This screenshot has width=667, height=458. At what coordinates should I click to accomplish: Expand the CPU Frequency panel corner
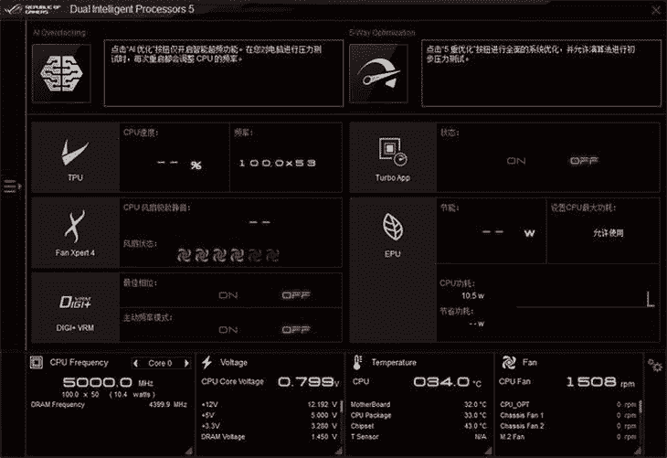point(188,450)
